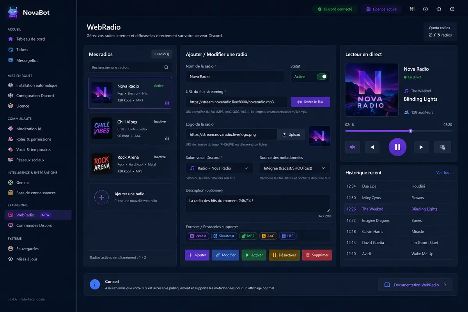Select the Chill Vibes radio card
This screenshot has height=312, width=468.
coord(130,128)
